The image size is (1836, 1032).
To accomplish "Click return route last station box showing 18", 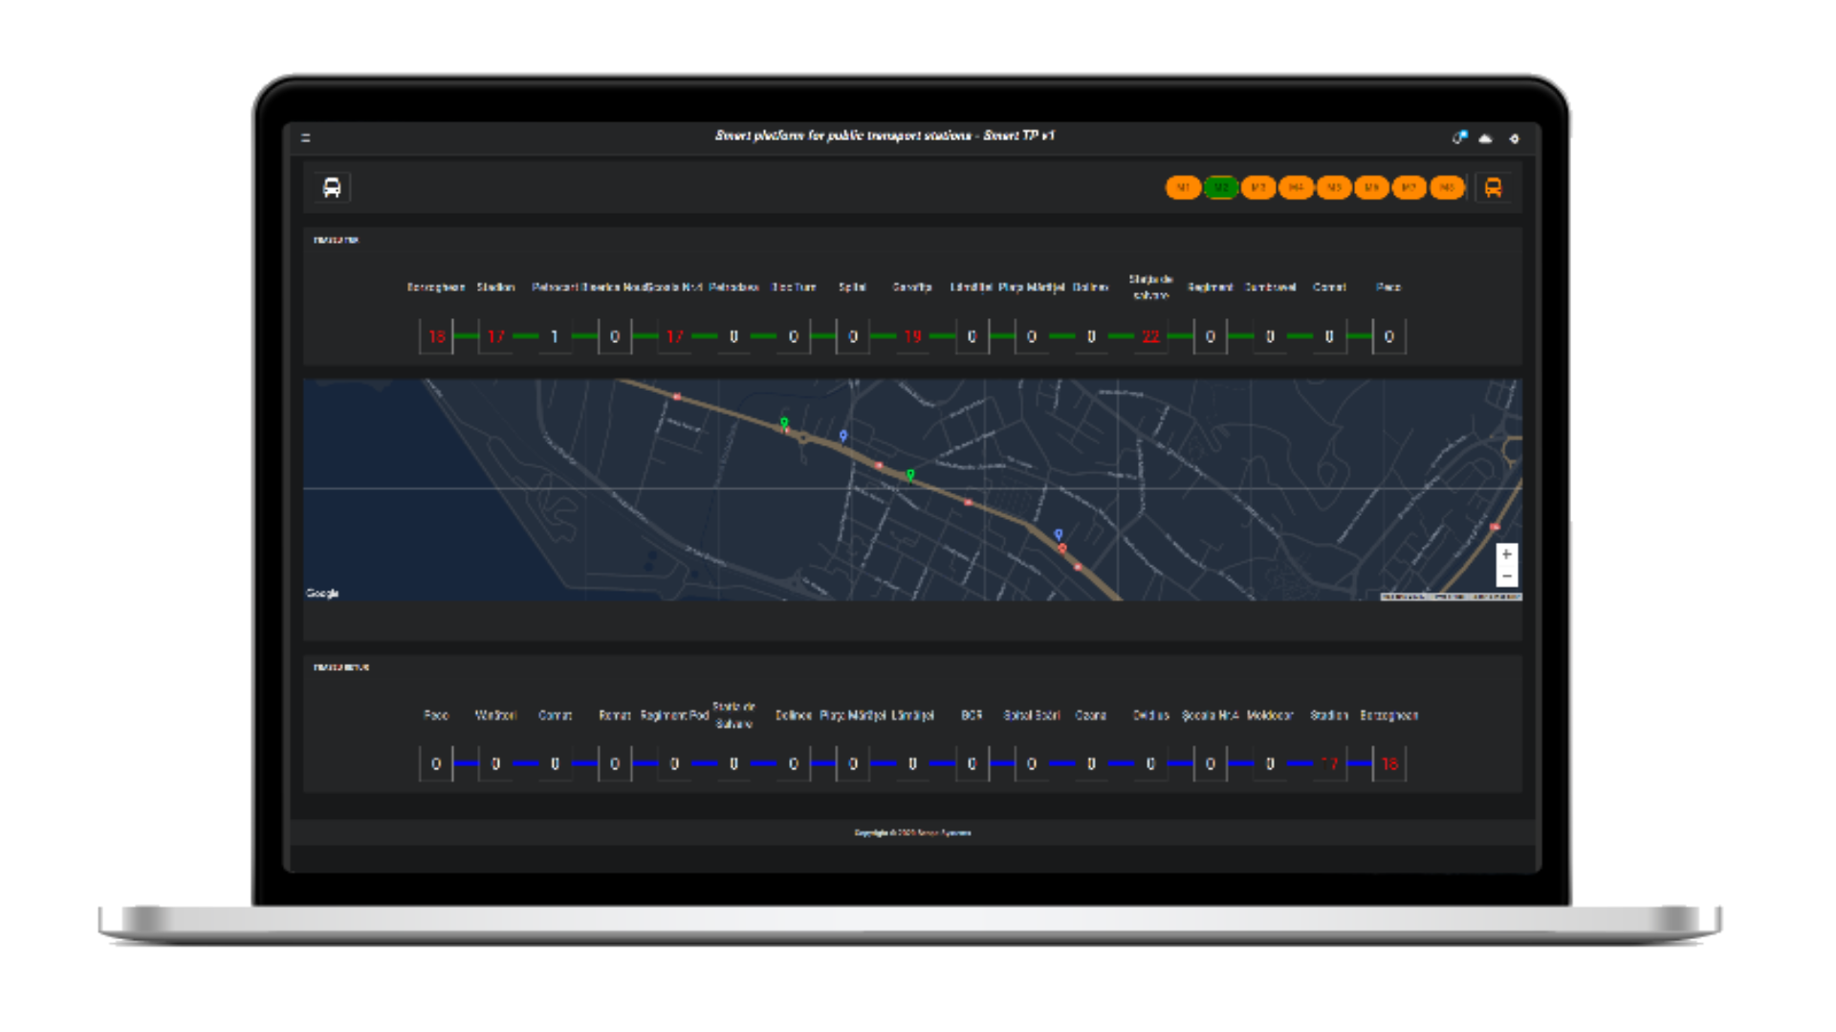I will click(1388, 763).
